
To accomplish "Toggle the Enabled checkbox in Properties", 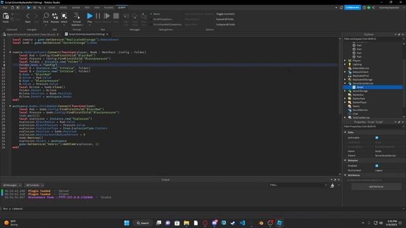I will pyautogui.click(x=377, y=166).
